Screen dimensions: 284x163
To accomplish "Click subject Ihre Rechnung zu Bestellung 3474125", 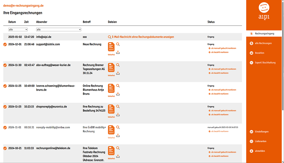I will point(94,109).
